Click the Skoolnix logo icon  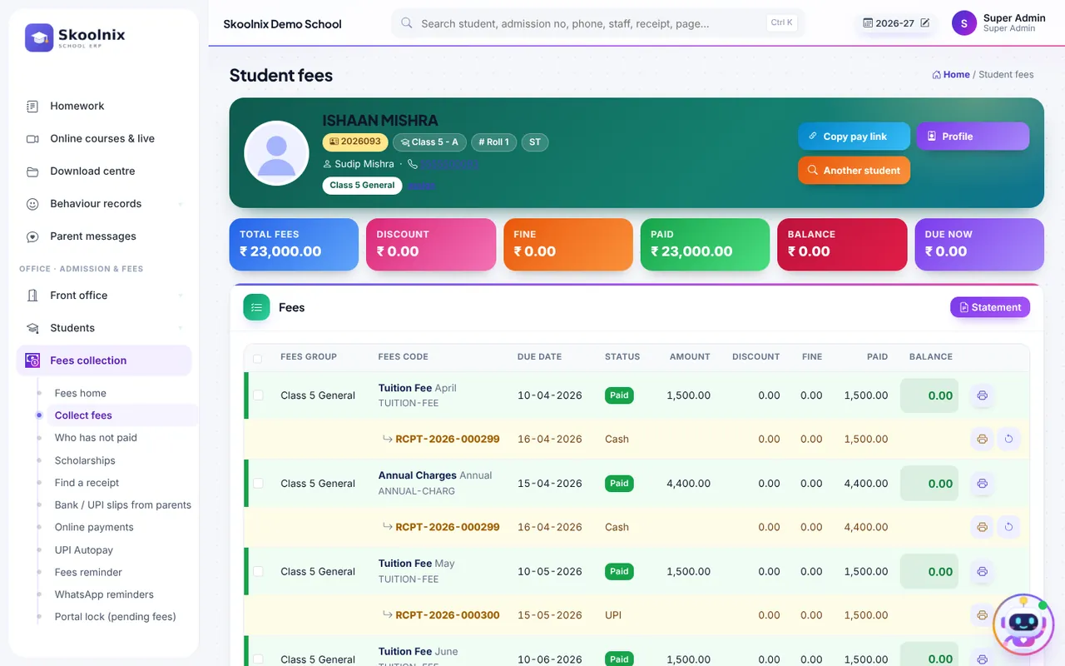tap(39, 37)
